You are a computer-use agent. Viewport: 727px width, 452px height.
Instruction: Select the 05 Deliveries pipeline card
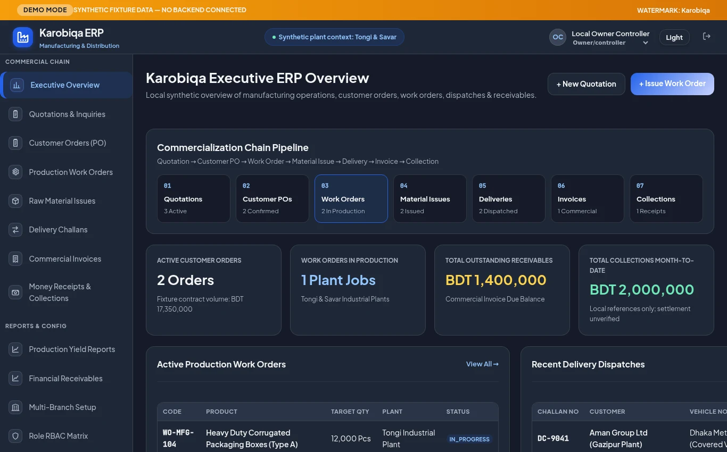pos(509,198)
